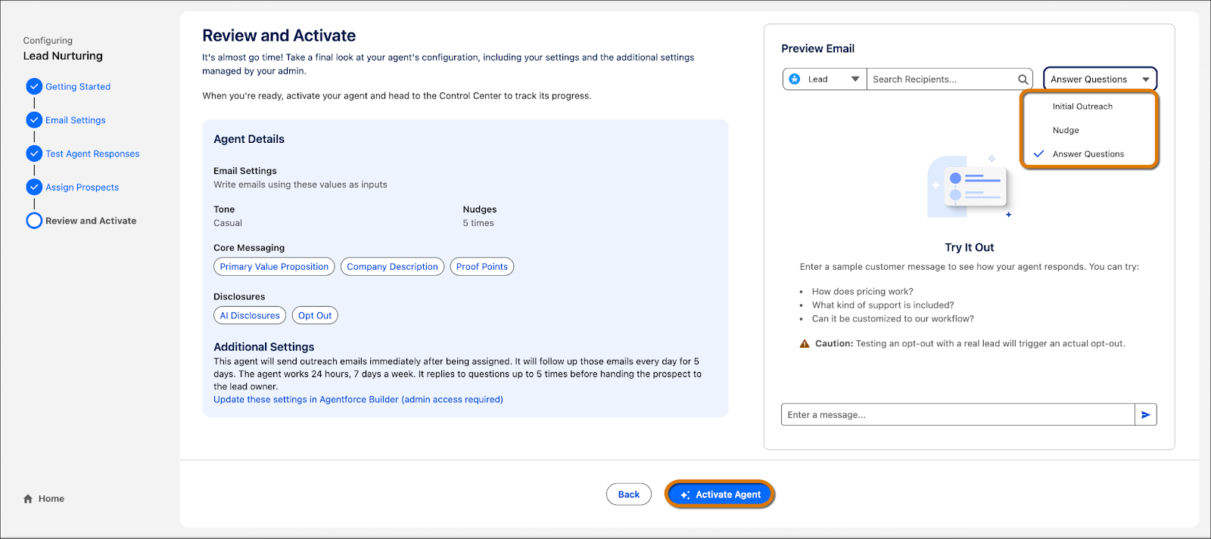Collapse the Answer Questions dropdown
This screenshot has height=539, width=1211.
(1145, 79)
